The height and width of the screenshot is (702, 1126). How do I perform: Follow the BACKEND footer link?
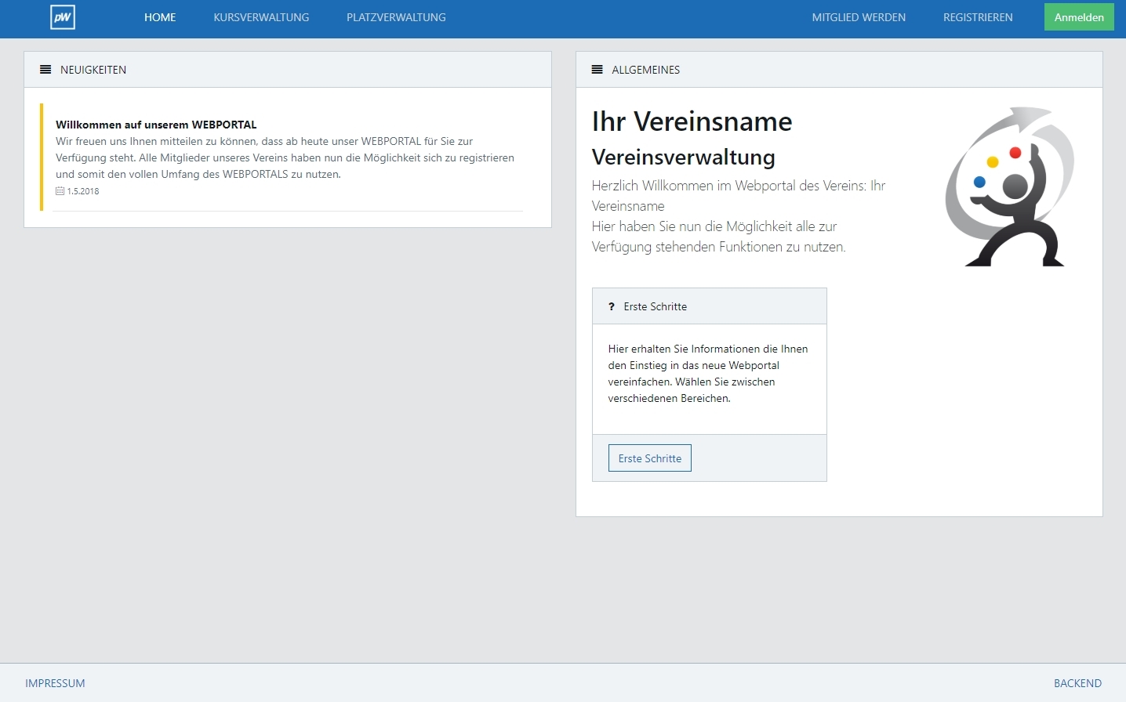point(1077,683)
